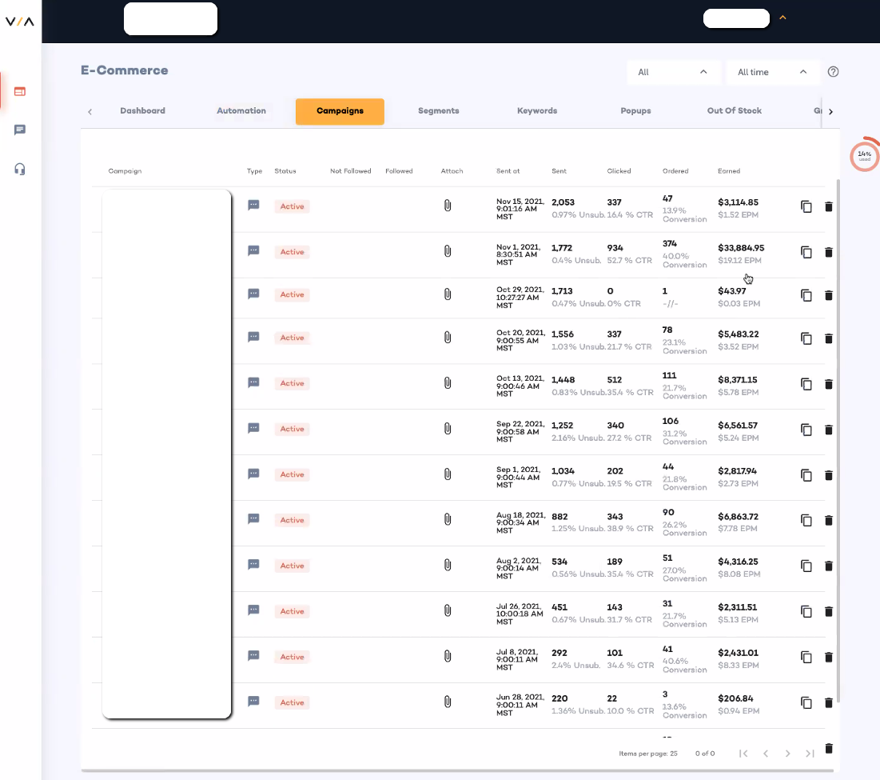
Task: Expand the 'All' filter dropdown
Action: pos(672,72)
